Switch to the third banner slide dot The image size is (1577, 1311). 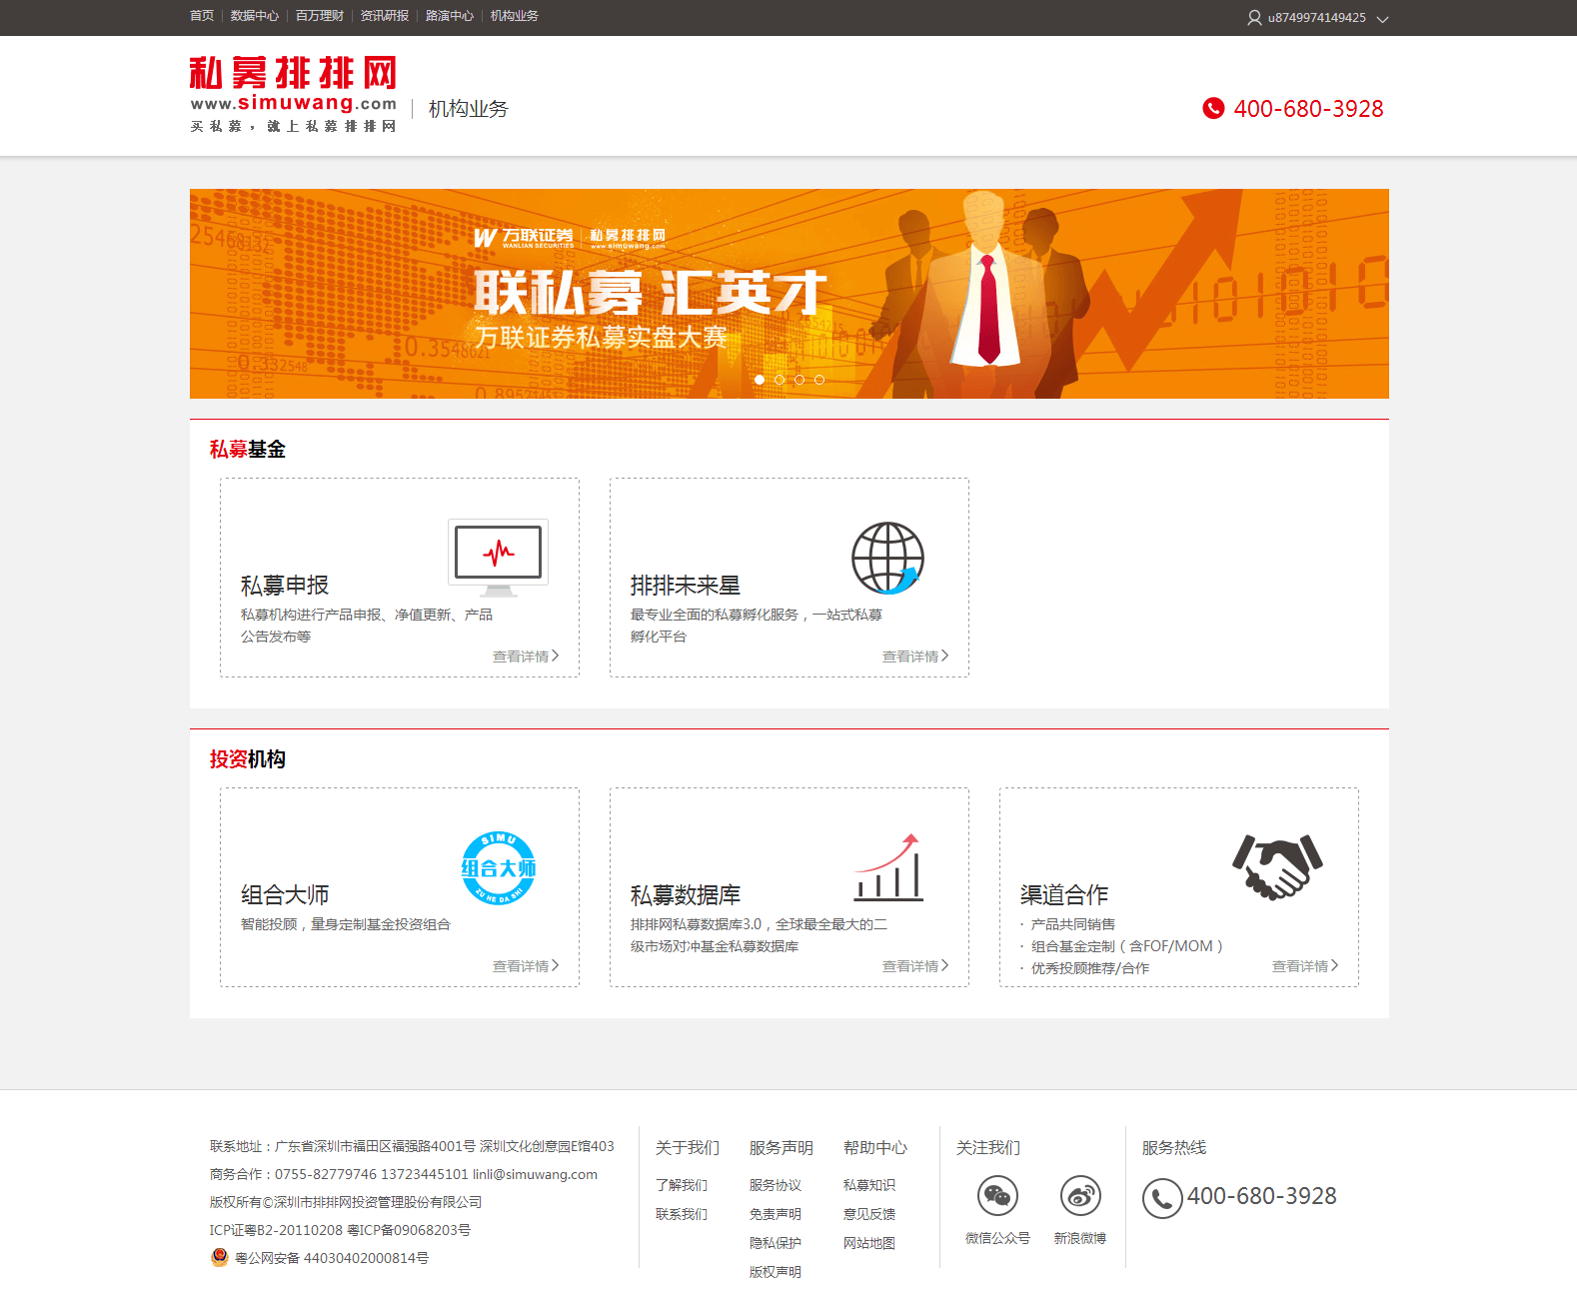[x=799, y=380]
